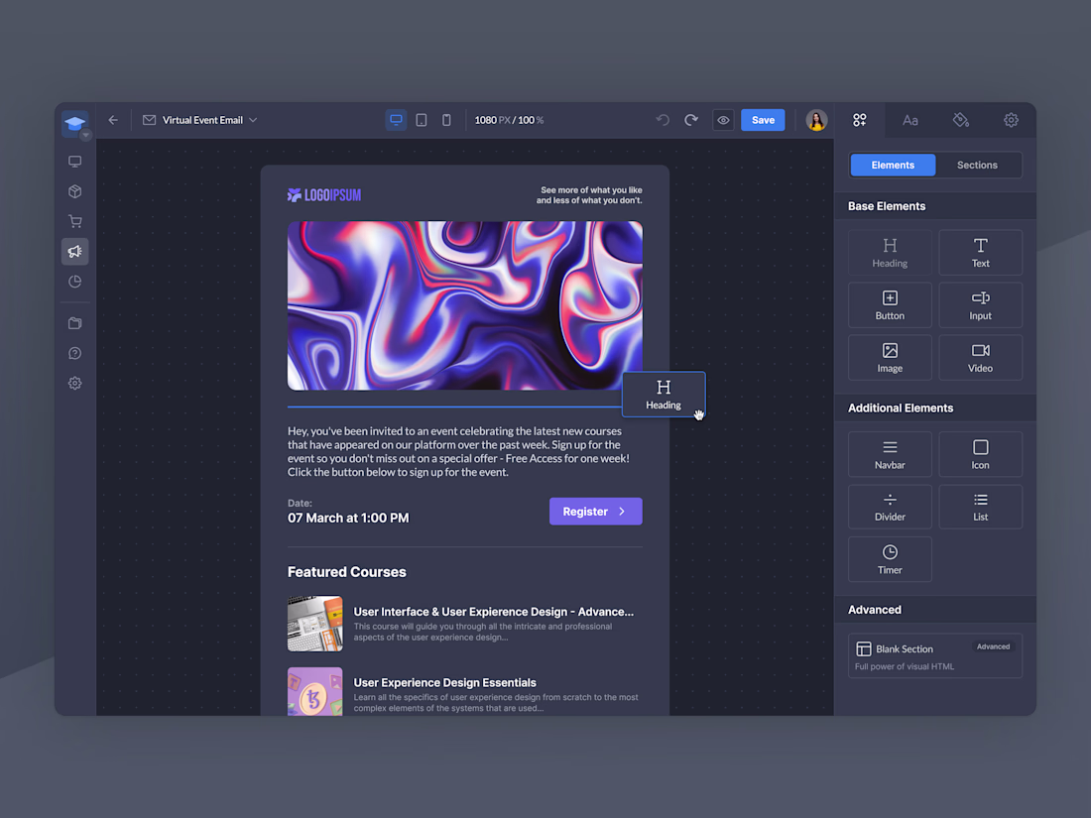The height and width of the screenshot is (818, 1091).
Task: Open settings gear in left sidebar
Action: coord(75,384)
